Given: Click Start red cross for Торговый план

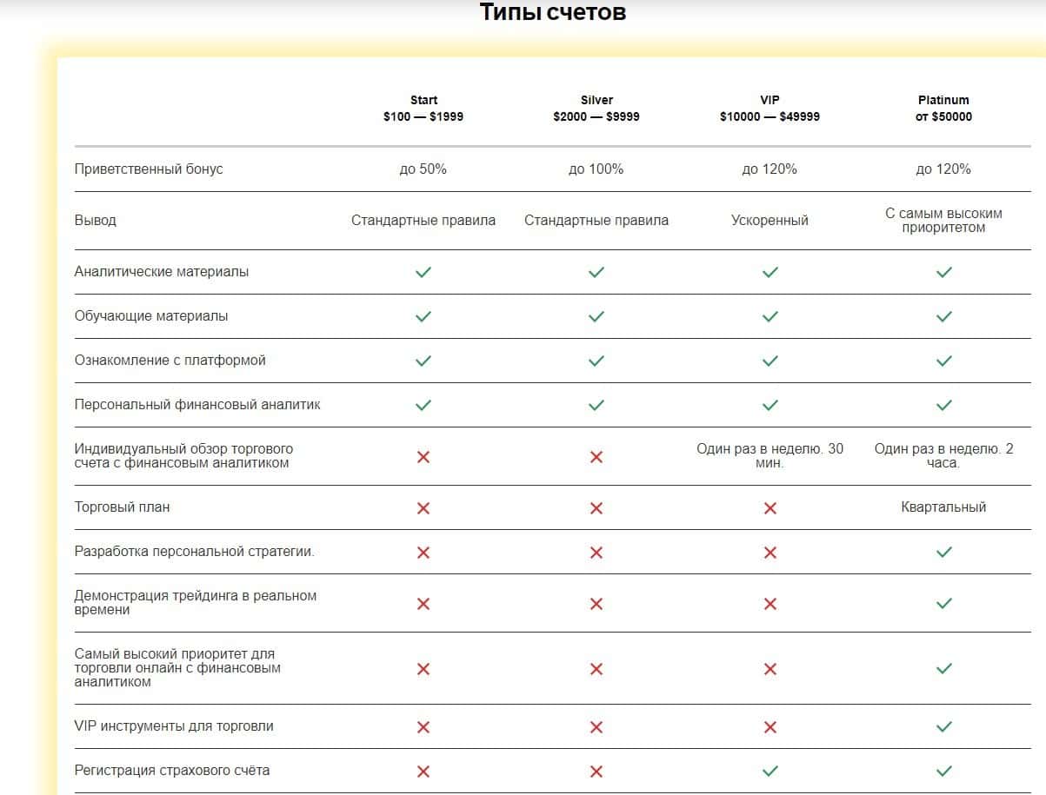Looking at the screenshot, I should click(423, 508).
